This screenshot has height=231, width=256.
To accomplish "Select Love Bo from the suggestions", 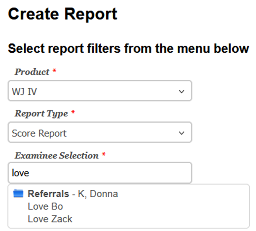I will 45,206.
